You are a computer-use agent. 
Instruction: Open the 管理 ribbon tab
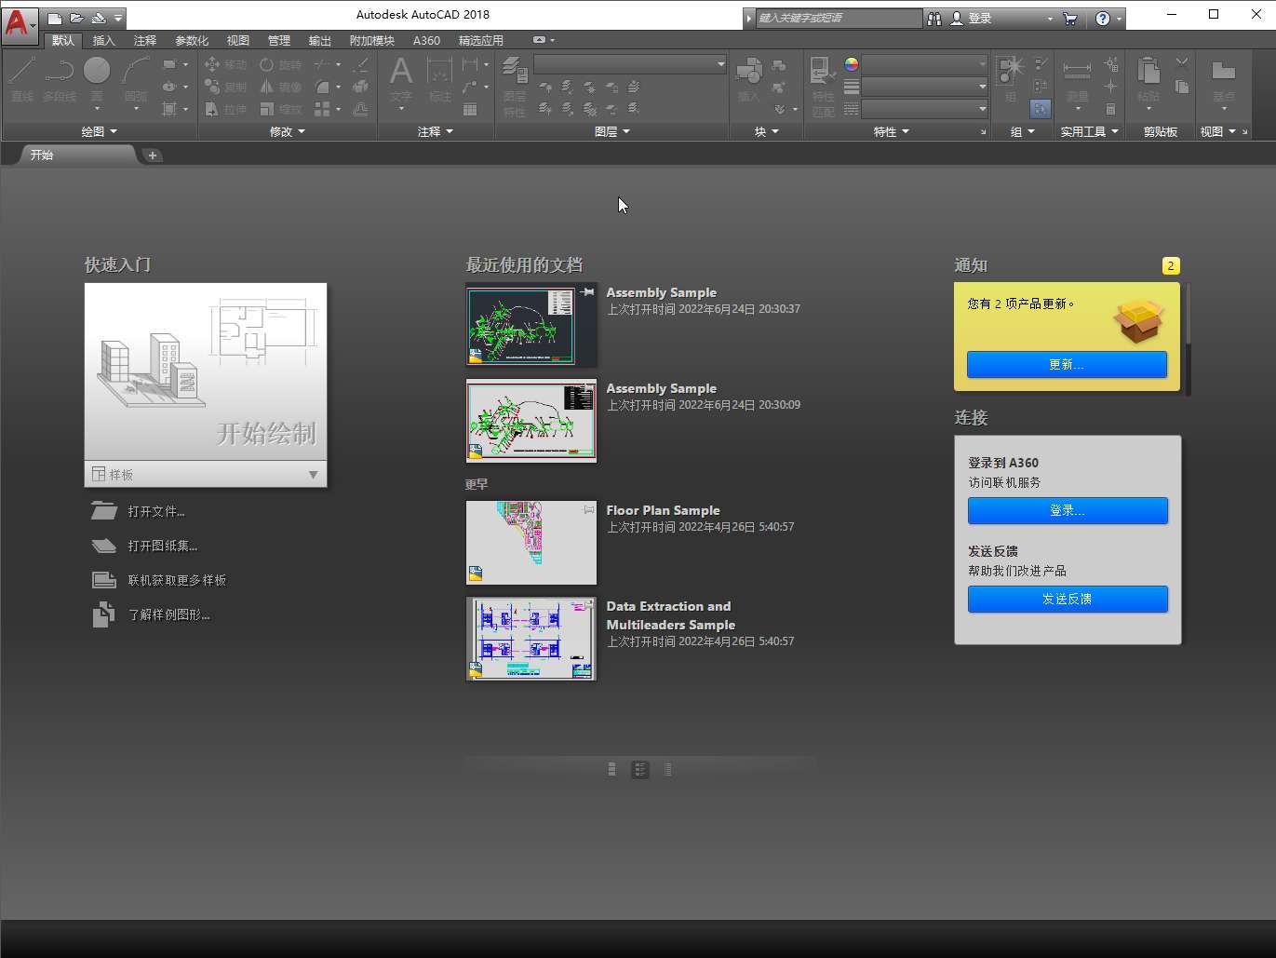(x=278, y=40)
